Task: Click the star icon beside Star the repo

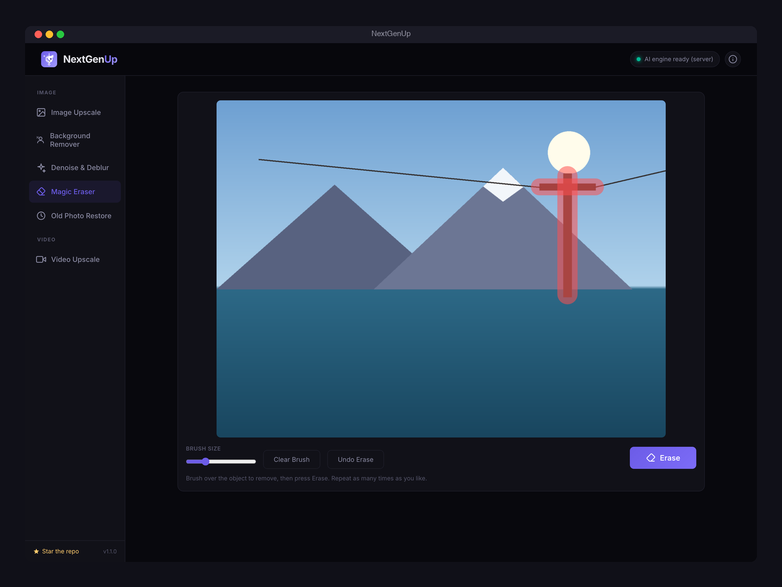Action: [x=36, y=551]
